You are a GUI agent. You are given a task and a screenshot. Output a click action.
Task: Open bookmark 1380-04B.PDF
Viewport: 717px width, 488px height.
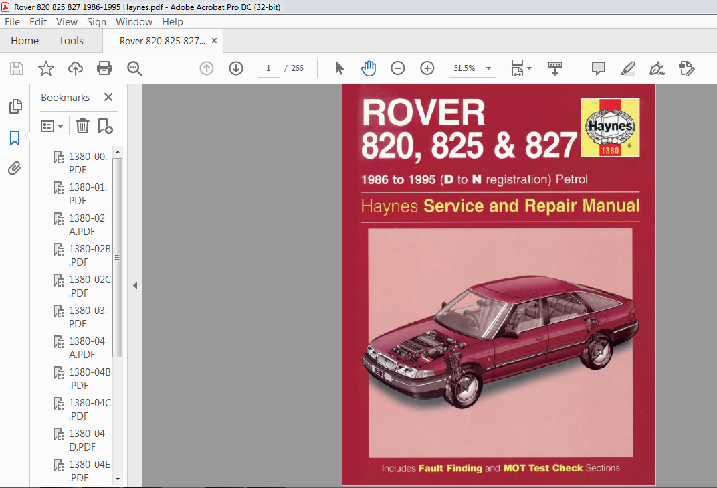click(x=82, y=378)
